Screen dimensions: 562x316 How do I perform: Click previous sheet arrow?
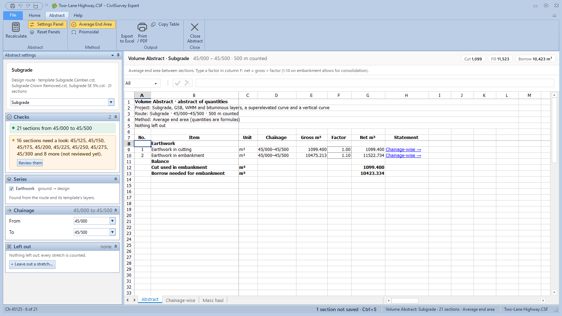[x=128, y=300]
